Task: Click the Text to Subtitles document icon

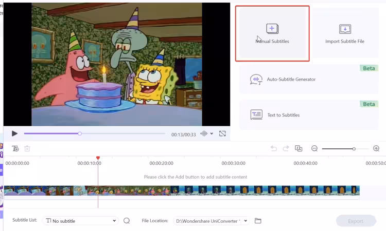Action: 256,114
